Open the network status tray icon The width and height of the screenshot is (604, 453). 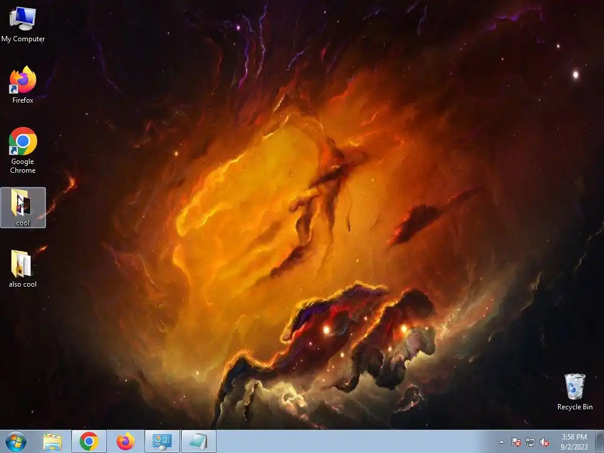pyautogui.click(x=530, y=442)
